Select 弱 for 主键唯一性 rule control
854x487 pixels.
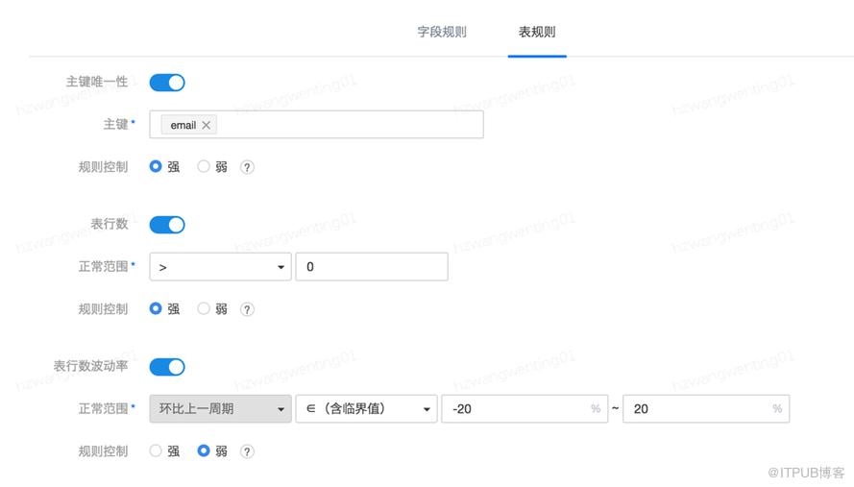click(203, 166)
